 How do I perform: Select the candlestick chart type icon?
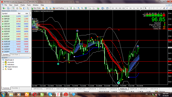coord(71,8)
